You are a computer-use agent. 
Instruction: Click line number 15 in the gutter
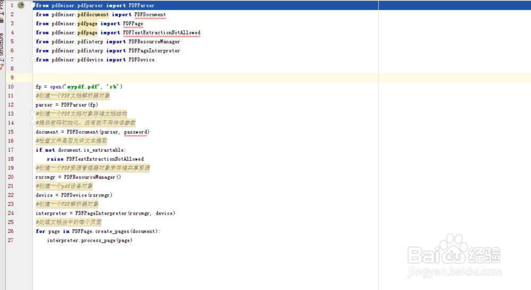coord(11,132)
